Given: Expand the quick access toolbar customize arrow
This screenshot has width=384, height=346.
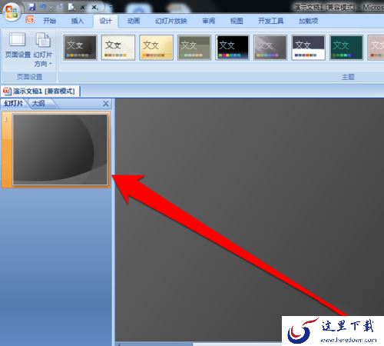Looking at the screenshot, I should tap(111, 8).
